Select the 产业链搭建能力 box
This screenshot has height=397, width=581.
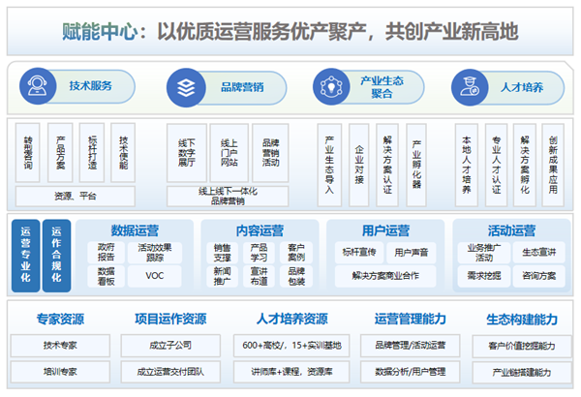pos(522,371)
